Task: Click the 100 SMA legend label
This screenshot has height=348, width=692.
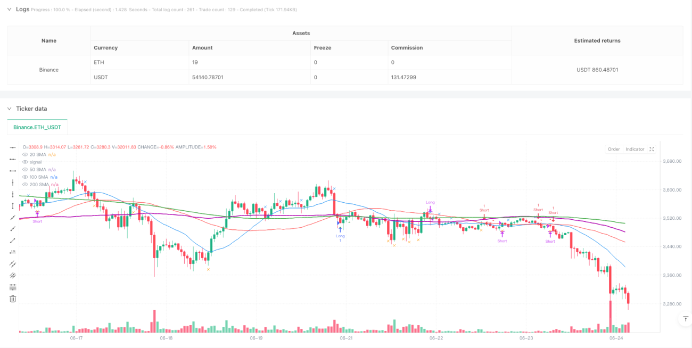Action: (x=38, y=177)
